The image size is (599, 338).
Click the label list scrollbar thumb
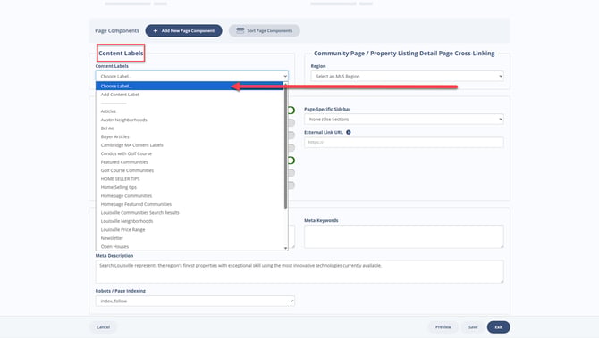[286, 147]
